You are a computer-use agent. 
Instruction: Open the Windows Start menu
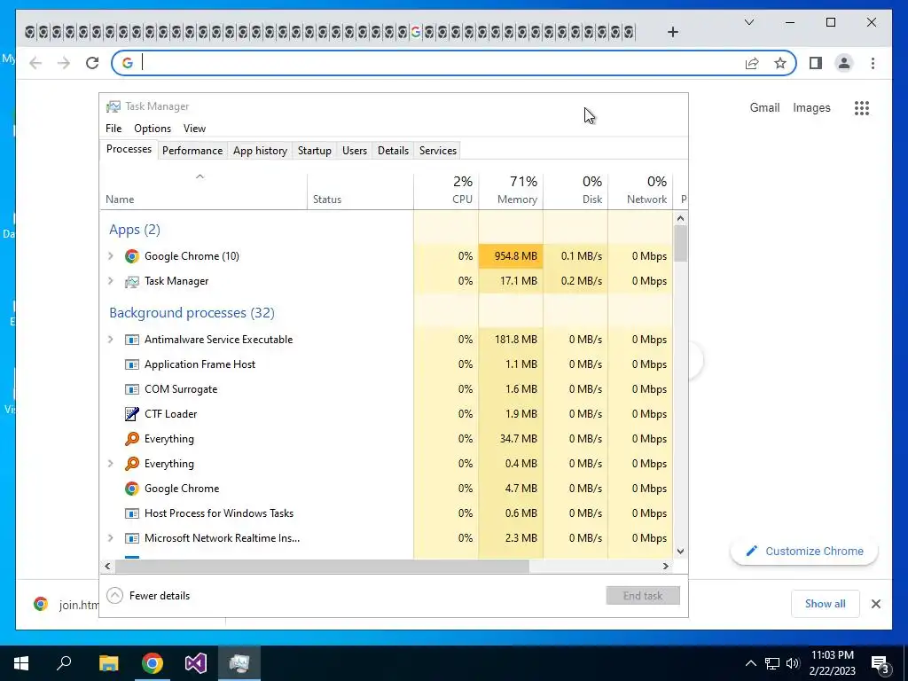(x=21, y=663)
